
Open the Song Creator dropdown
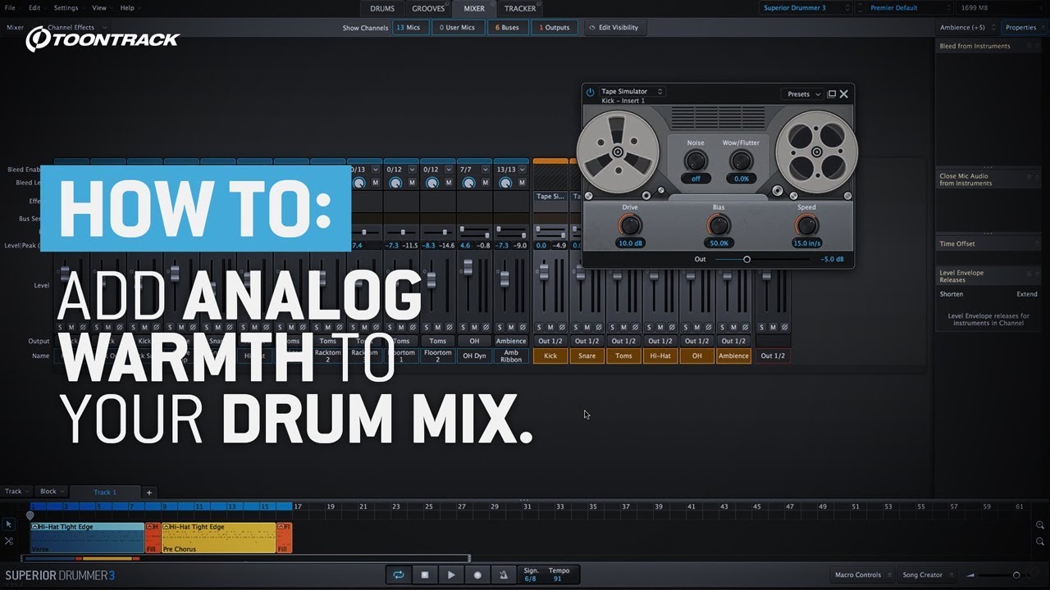927,574
